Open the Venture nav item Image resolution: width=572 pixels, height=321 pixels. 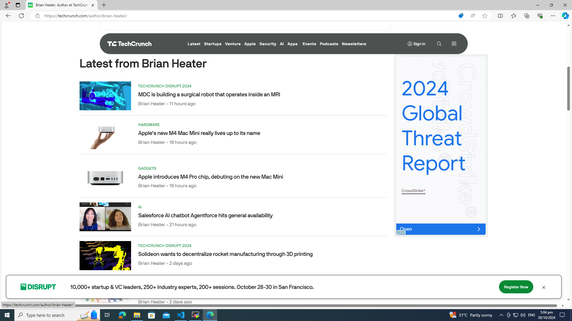[233, 44]
